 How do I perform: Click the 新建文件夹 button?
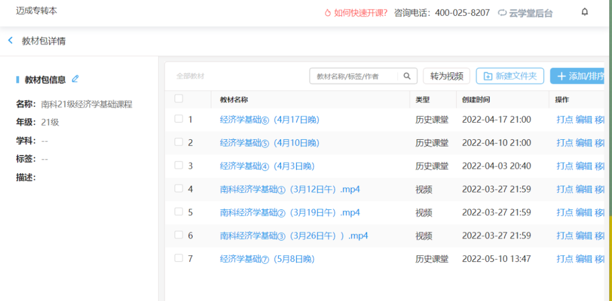(x=510, y=76)
